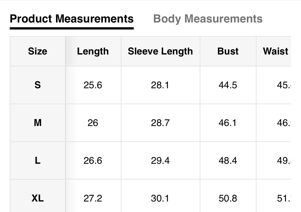Click the 48.4 bust measurement cell

228,160
